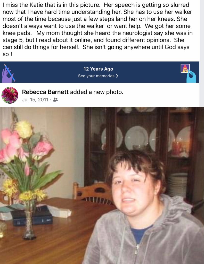The width and height of the screenshot is (204, 264).
Task: Click the post text starting 'I miss the Katie'
Action: point(98,29)
